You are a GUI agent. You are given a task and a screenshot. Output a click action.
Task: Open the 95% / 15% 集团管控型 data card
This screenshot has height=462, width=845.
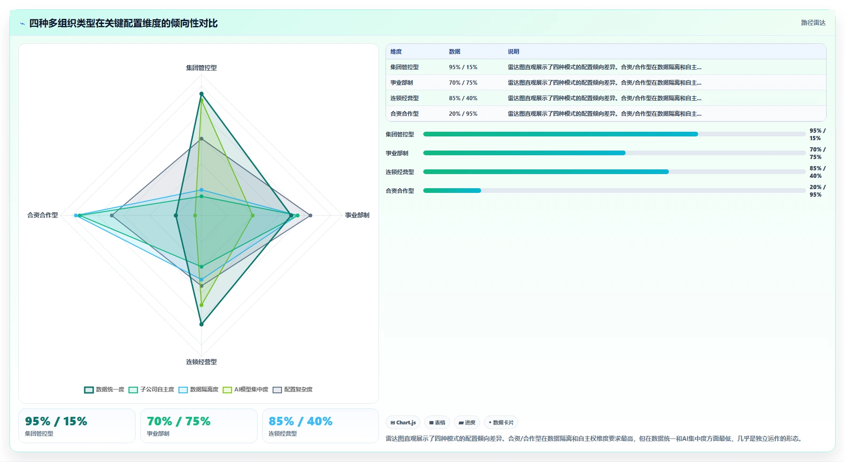[77, 426]
